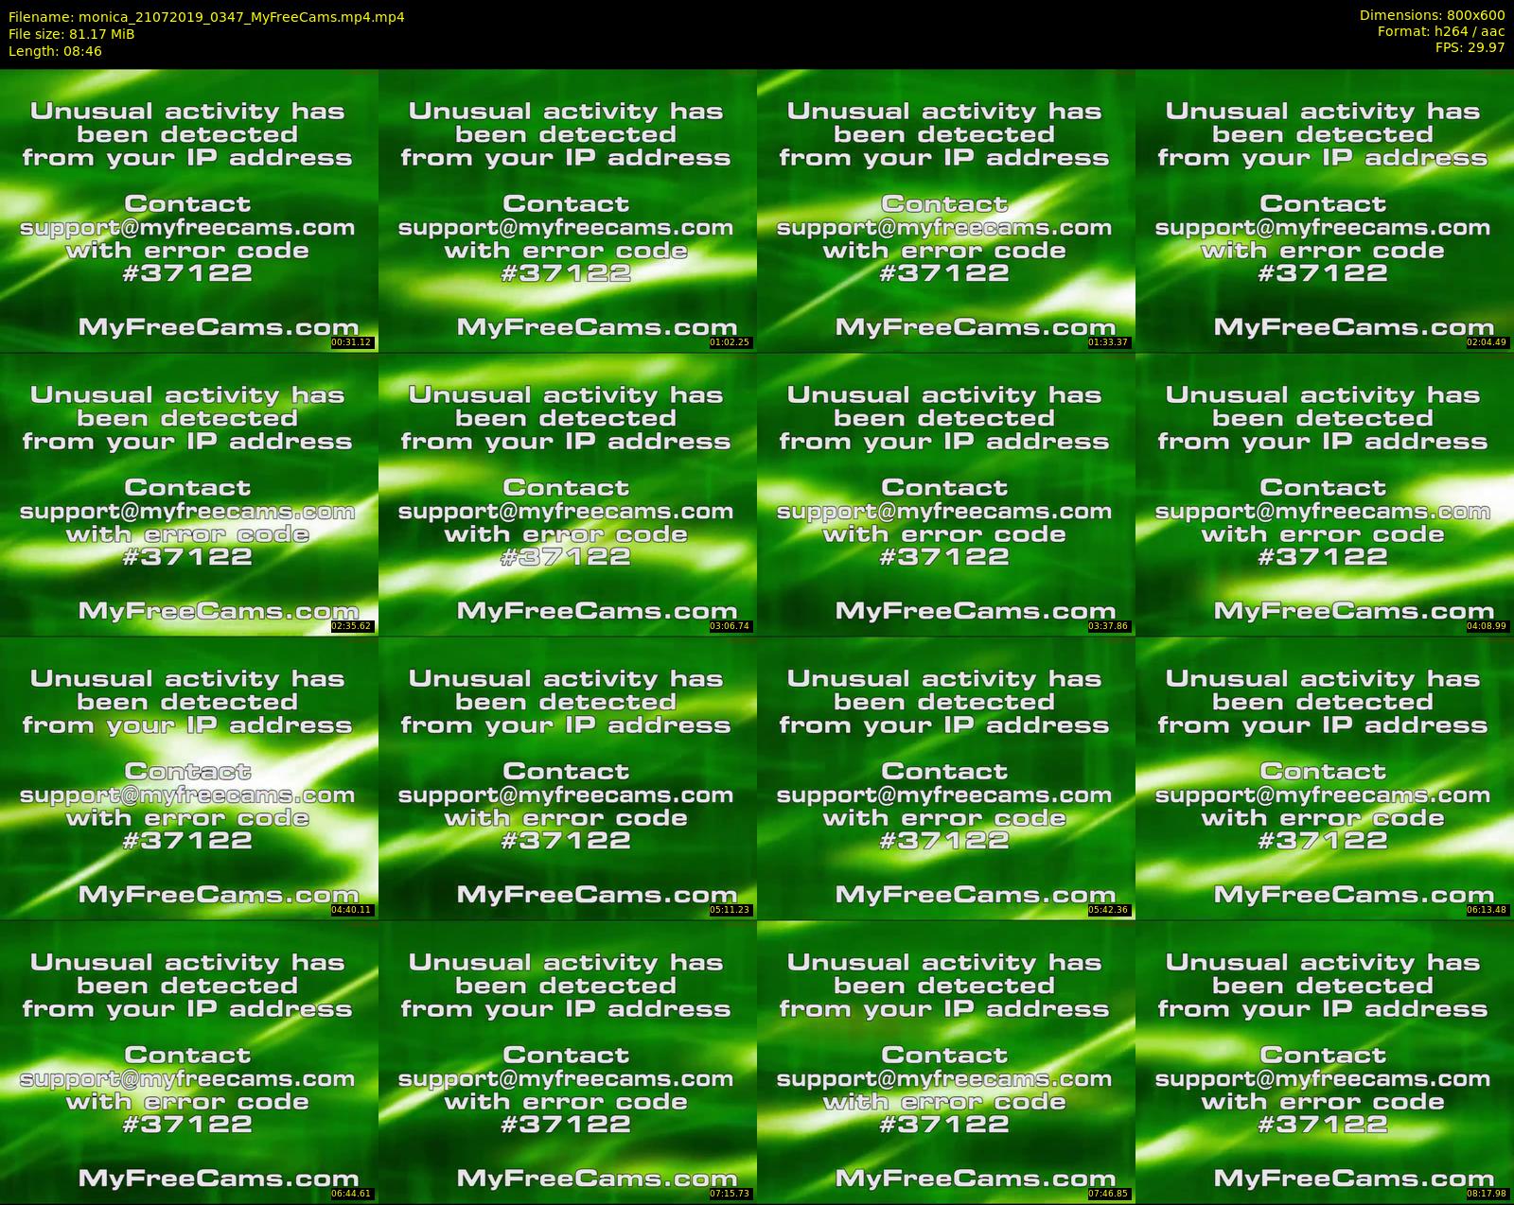Screen dimensions: 1514x1205
Task: Click the 'Format: h264 / aac' text
Action: pos(1441,31)
